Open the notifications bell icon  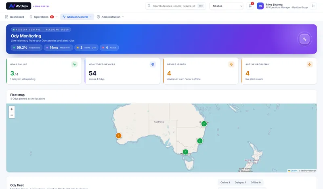tap(250, 6)
